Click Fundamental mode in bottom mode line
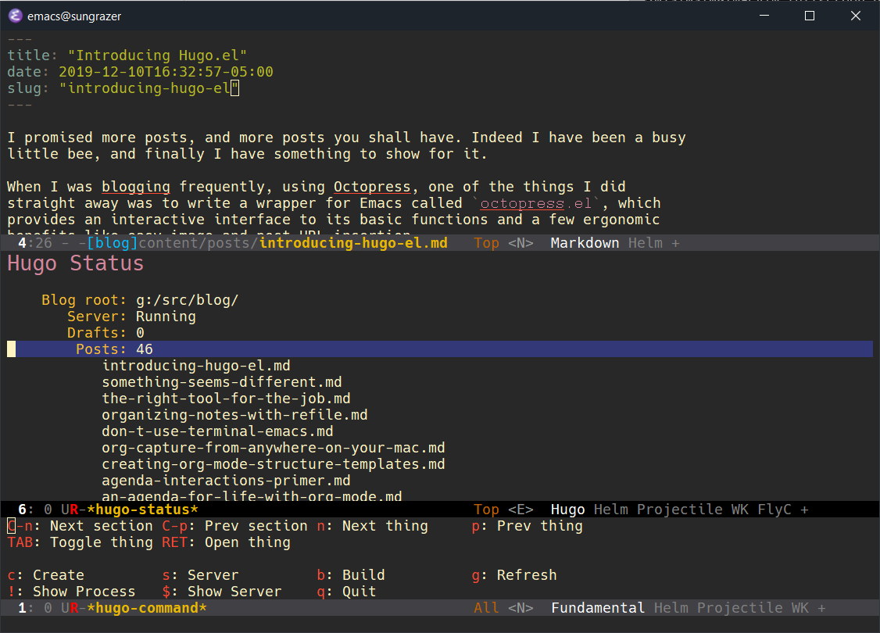This screenshot has height=633, width=880. point(597,608)
